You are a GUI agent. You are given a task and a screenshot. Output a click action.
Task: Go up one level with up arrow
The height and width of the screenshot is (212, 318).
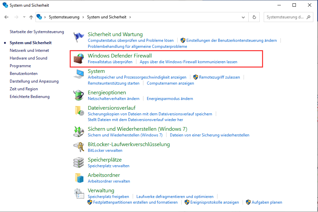click(x=31, y=17)
